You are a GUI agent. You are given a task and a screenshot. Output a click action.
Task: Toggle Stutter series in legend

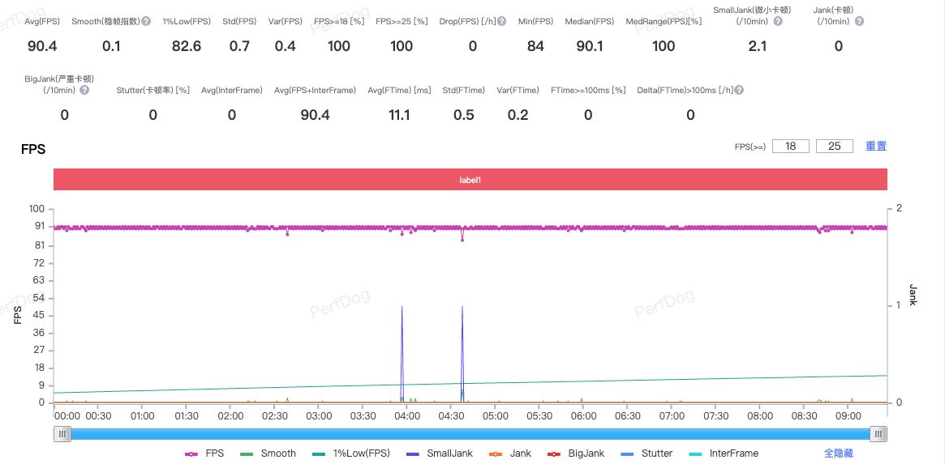pyautogui.click(x=646, y=453)
